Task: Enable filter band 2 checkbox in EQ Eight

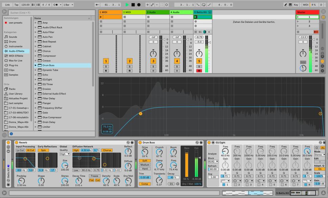Action: [236, 184]
